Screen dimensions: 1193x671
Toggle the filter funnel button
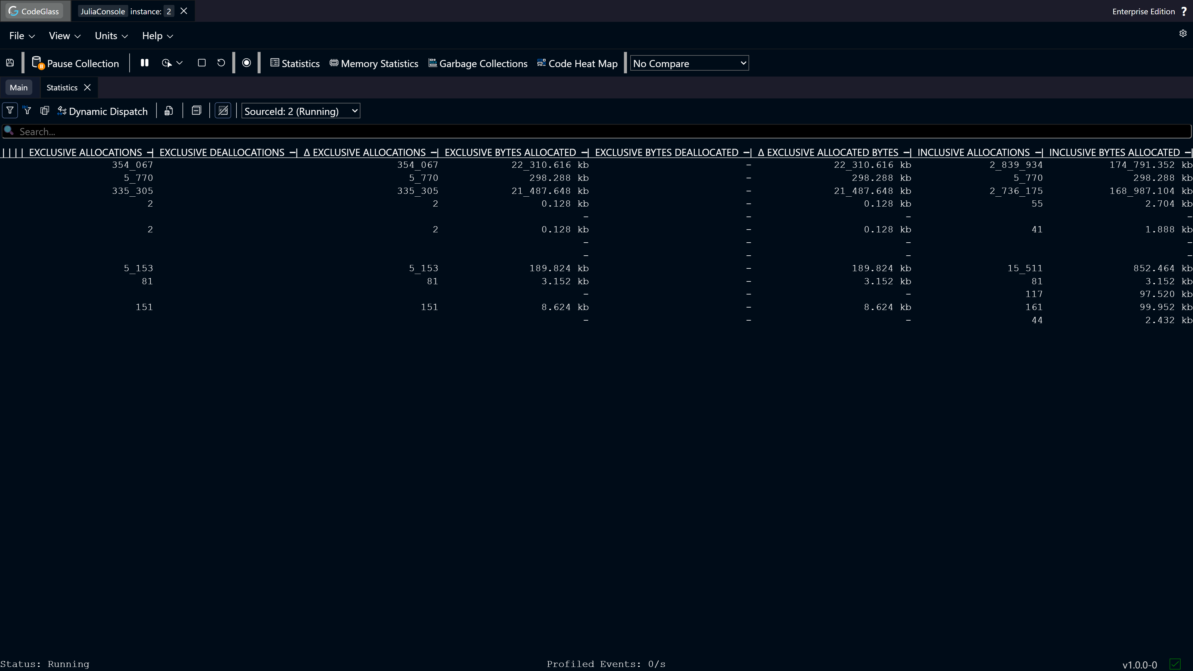(x=10, y=111)
